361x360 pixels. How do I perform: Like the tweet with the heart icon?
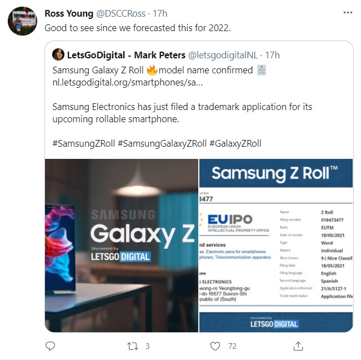coord(215,346)
